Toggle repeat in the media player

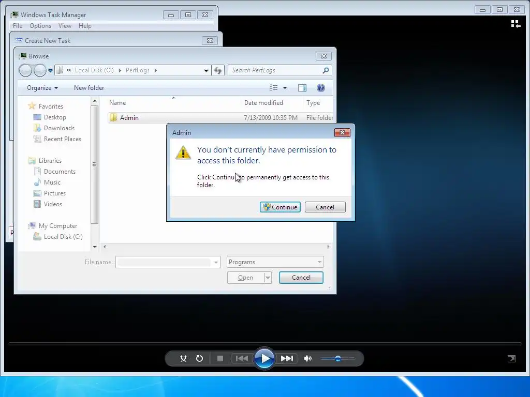199,358
